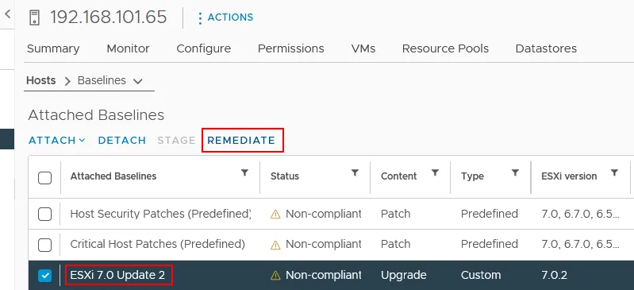Expand the ATTACH dropdown

[x=57, y=141]
